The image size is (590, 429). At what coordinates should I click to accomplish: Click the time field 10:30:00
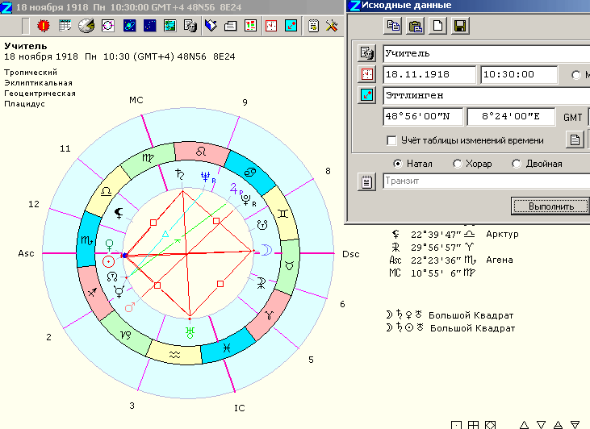519,74
